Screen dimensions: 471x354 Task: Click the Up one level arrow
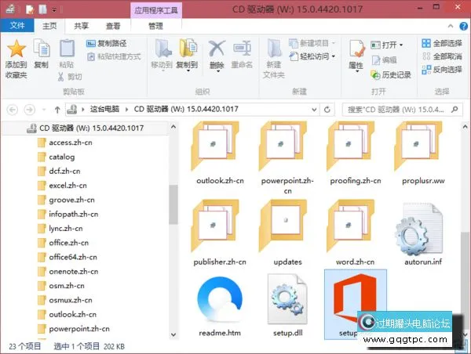pos(57,110)
